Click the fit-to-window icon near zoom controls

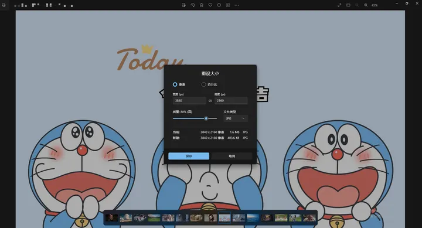click(x=348, y=5)
